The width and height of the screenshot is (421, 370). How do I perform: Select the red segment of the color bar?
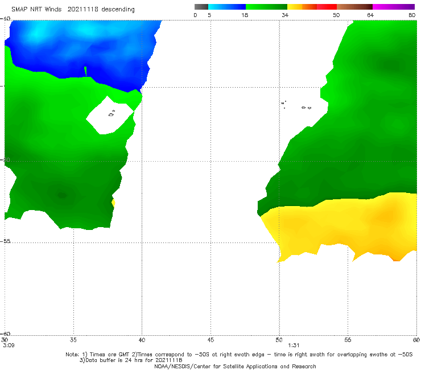(x=327, y=7)
